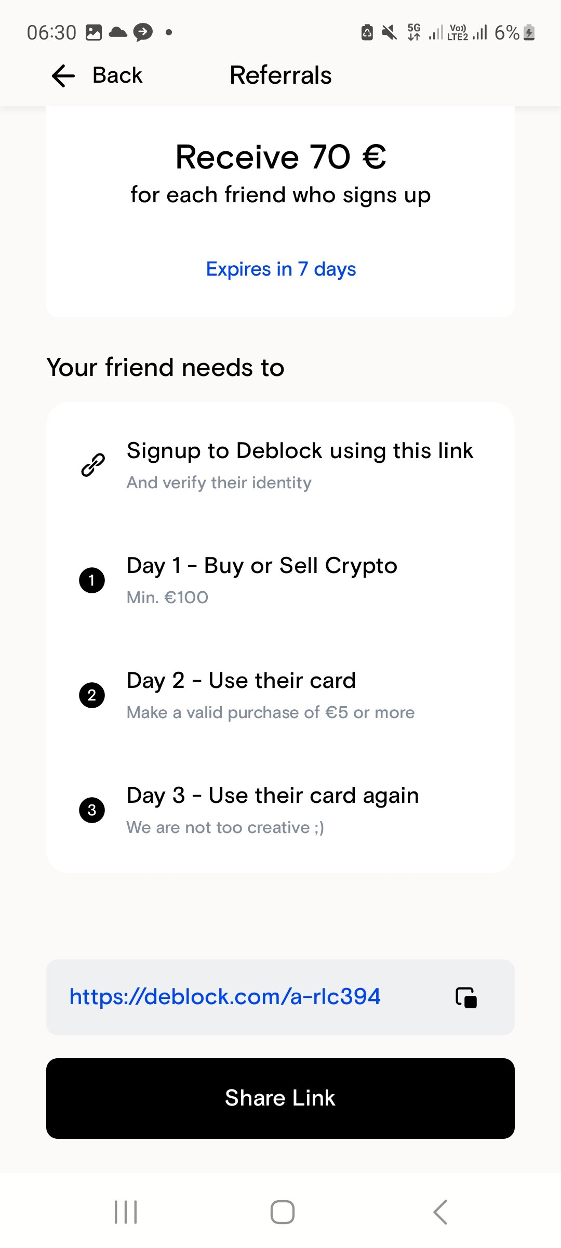Select Day 1 Buy or Sell Crypto
This screenshot has height=1248, width=561.
click(262, 566)
